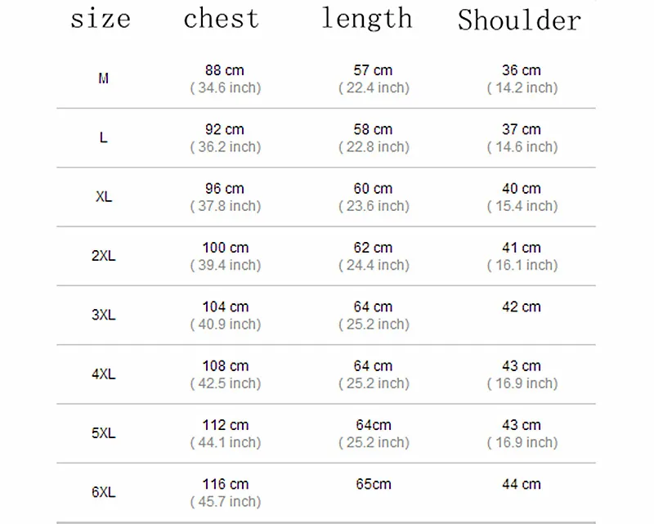Select the M size row label
Image resolution: width=654 pixels, height=524 pixels.
[x=103, y=79]
